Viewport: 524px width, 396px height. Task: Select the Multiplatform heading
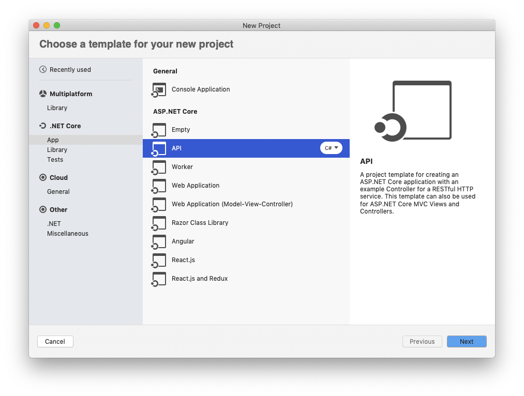pyautogui.click(x=71, y=94)
